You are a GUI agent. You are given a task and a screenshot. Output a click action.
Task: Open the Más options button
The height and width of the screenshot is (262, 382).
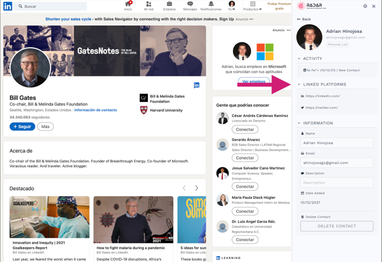click(x=45, y=127)
